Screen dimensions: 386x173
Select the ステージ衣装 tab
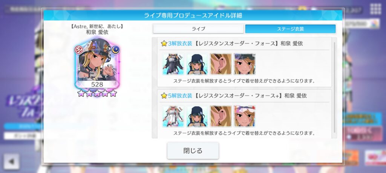pyautogui.click(x=291, y=29)
